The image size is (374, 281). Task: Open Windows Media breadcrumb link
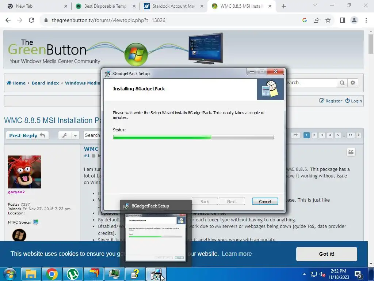coord(83,83)
